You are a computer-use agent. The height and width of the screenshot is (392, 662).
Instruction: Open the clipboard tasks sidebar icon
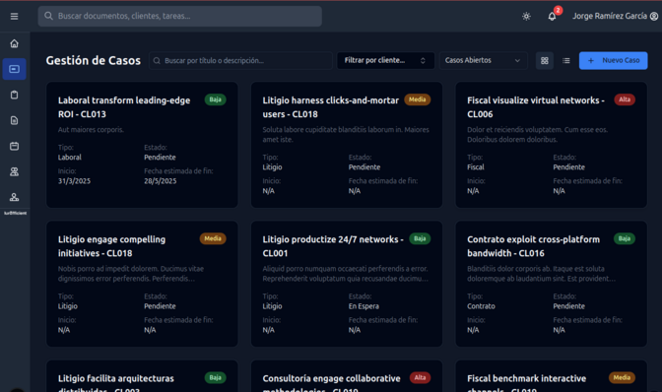[x=15, y=95]
